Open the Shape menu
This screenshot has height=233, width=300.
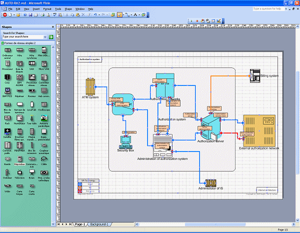point(68,9)
